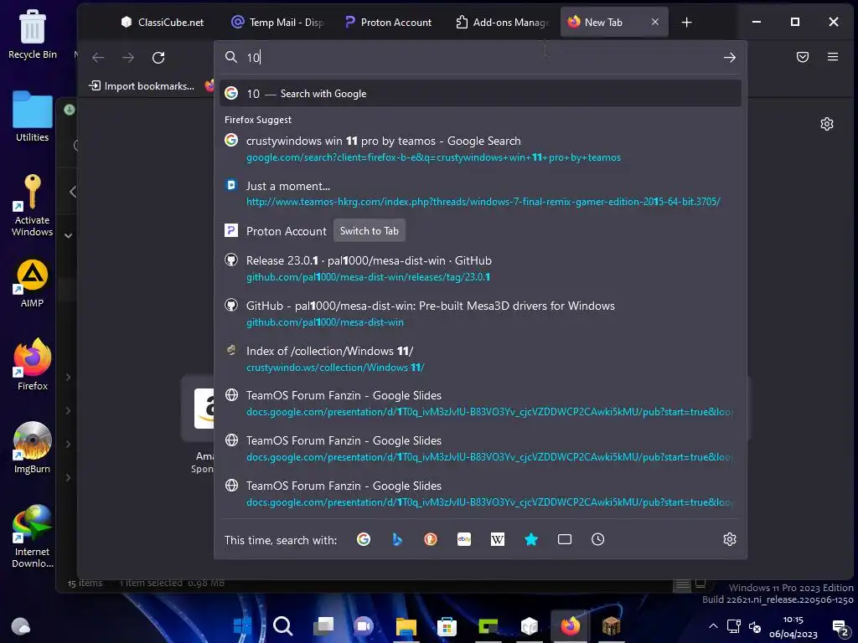Image resolution: width=858 pixels, height=643 pixels.
Task: Open the Firefox hamburger menu
Action: (x=832, y=57)
